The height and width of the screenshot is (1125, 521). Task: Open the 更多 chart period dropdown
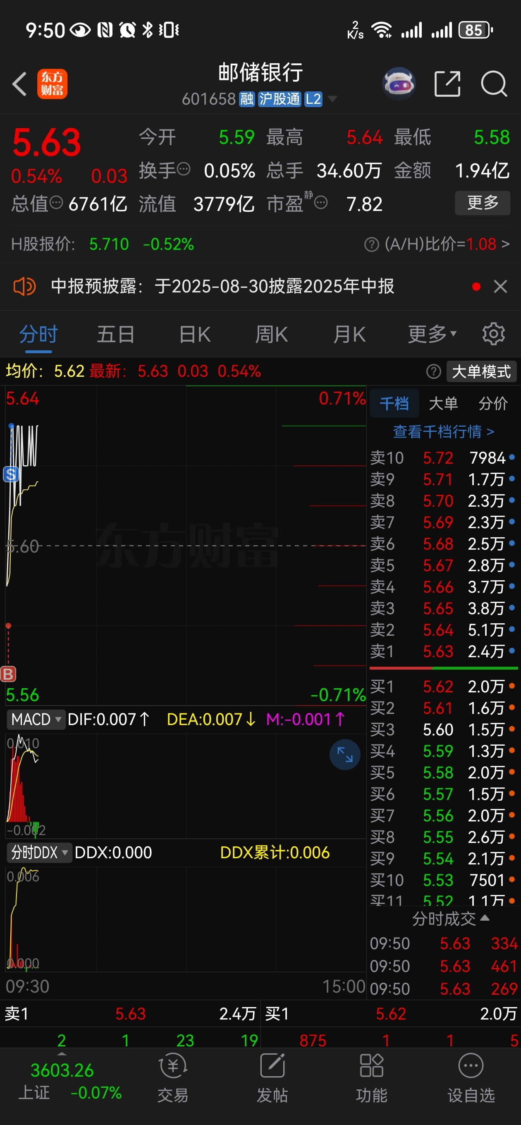[432, 334]
